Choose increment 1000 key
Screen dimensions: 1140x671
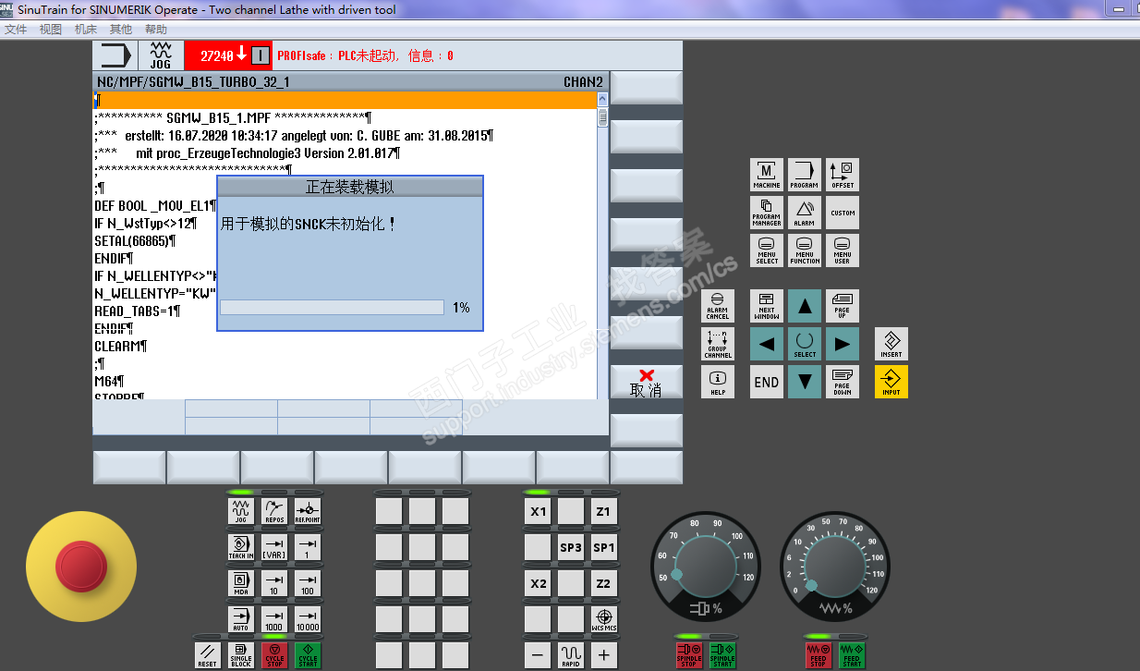coord(274,619)
